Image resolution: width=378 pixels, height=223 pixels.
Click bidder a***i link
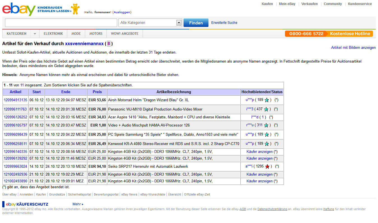(x=249, y=166)
